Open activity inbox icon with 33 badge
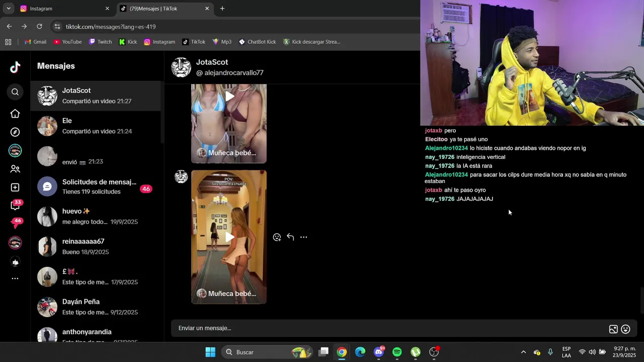The width and height of the screenshot is (644, 362). click(16, 205)
